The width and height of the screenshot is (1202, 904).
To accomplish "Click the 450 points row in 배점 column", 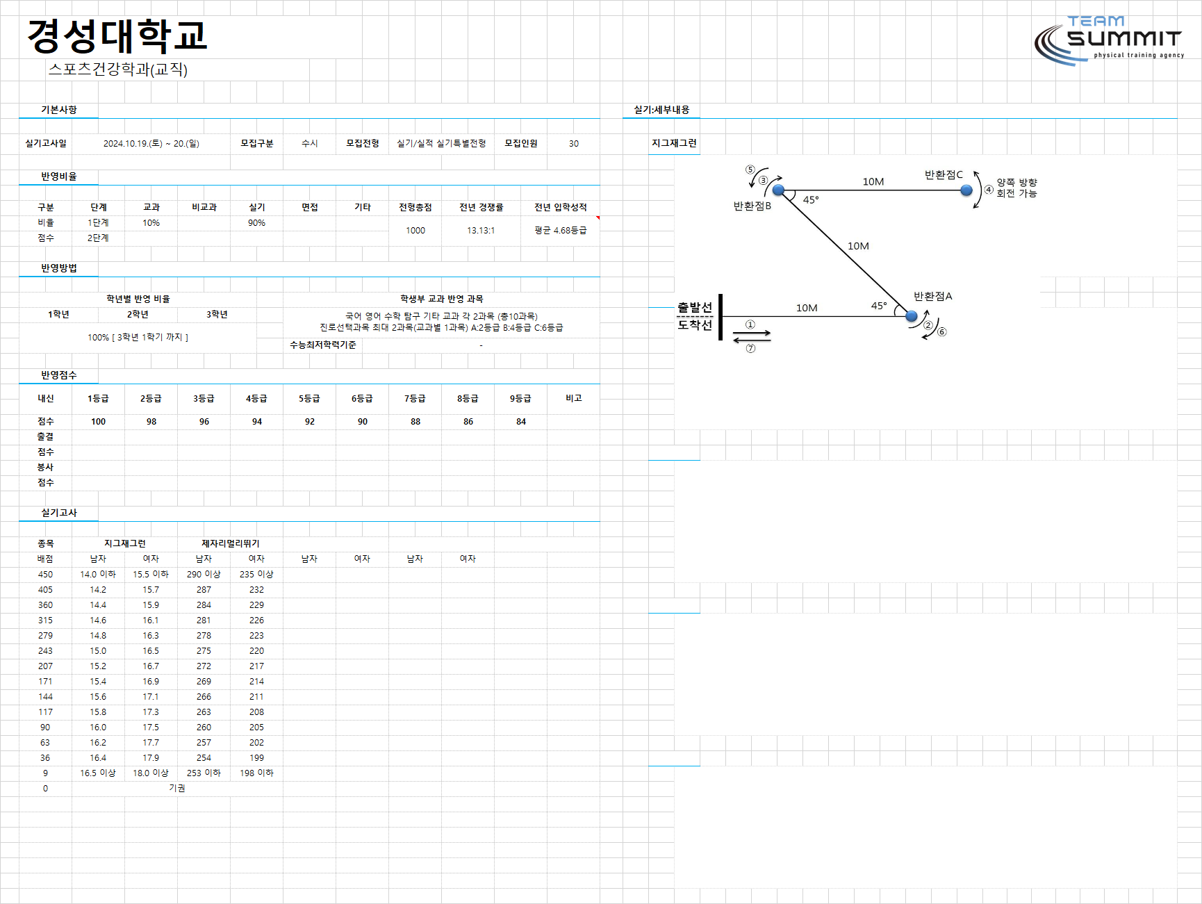I will (x=45, y=575).
